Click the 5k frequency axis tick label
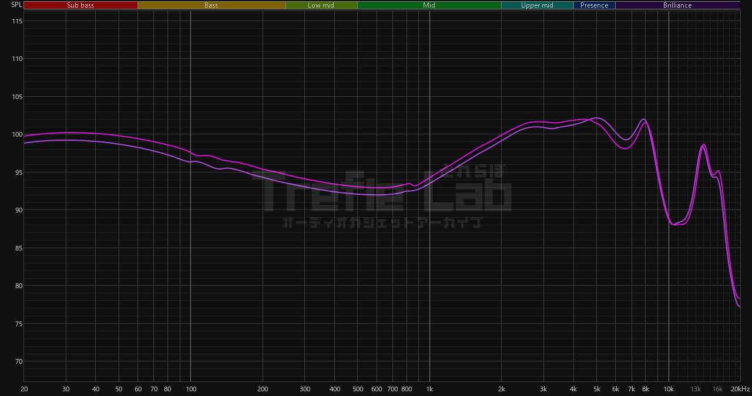The height and width of the screenshot is (396, 752). [597, 389]
